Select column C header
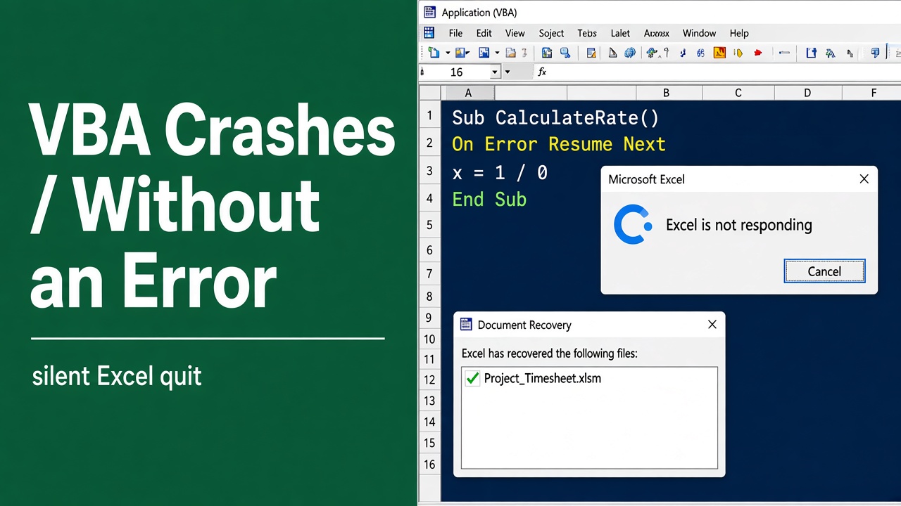Screen dimensions: 901x506 [x=738, y=93]
